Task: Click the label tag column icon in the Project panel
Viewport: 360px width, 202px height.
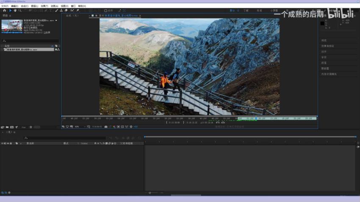Action: pyautogui.click(x=56, y=46)
